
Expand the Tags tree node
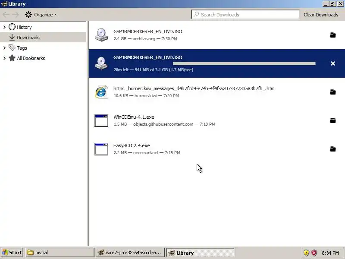(4, 48)
